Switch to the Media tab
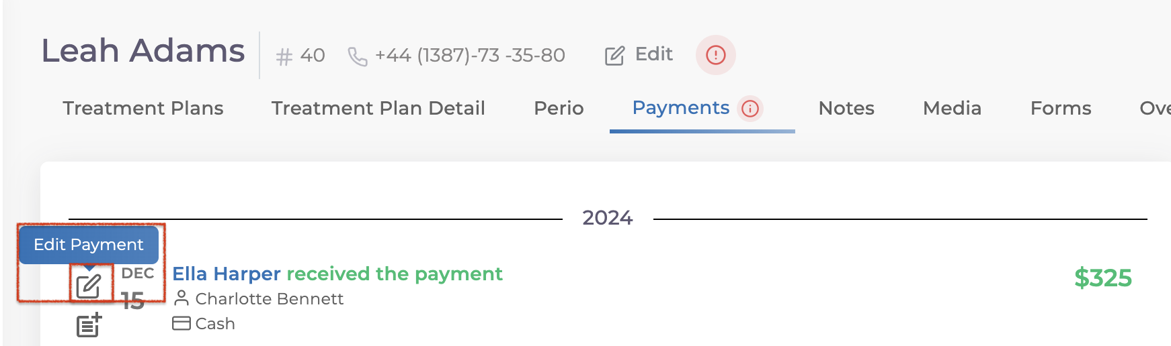 coord(952,108)
